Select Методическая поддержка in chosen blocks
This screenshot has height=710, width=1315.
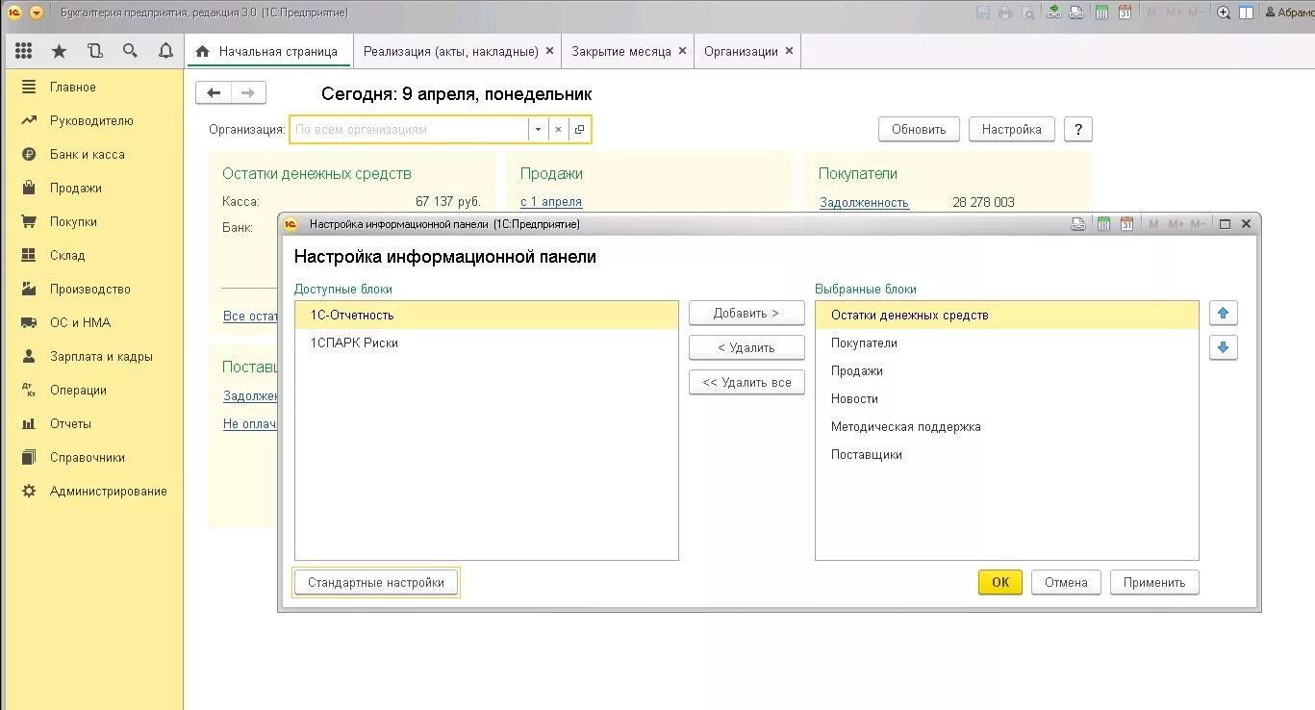click(1007, 426)
